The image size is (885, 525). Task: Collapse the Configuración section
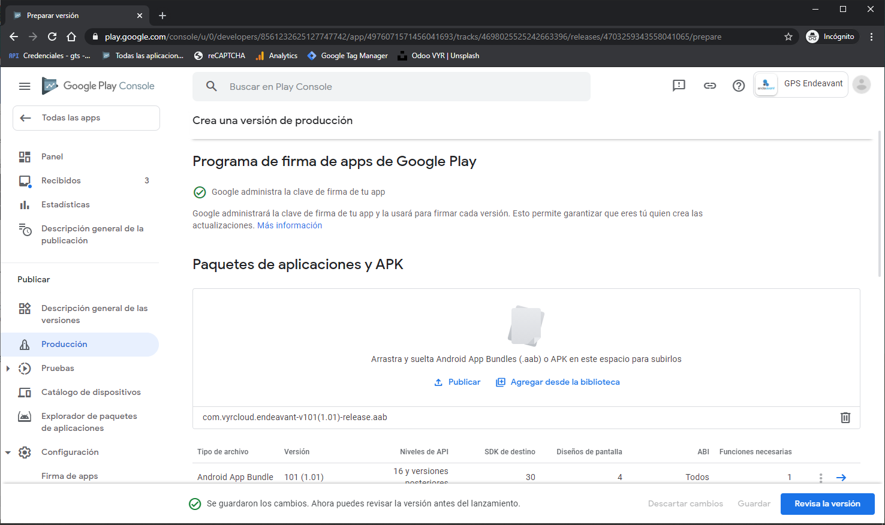(8, 452)
